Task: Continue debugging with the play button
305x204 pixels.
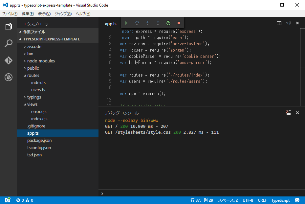Action: (126, 23)
